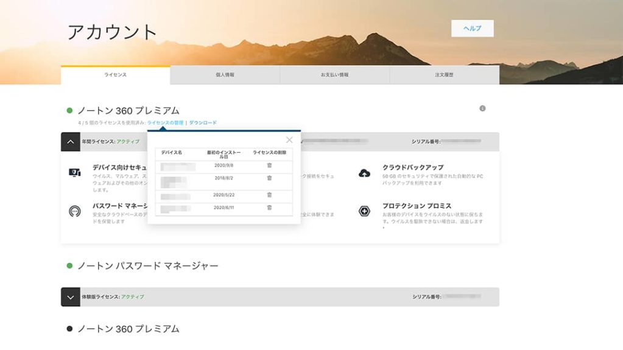The width and height of the screenshot is (623, 350).
Task: Click the 最初のインストール日 column header
Action: coord(224,155)
